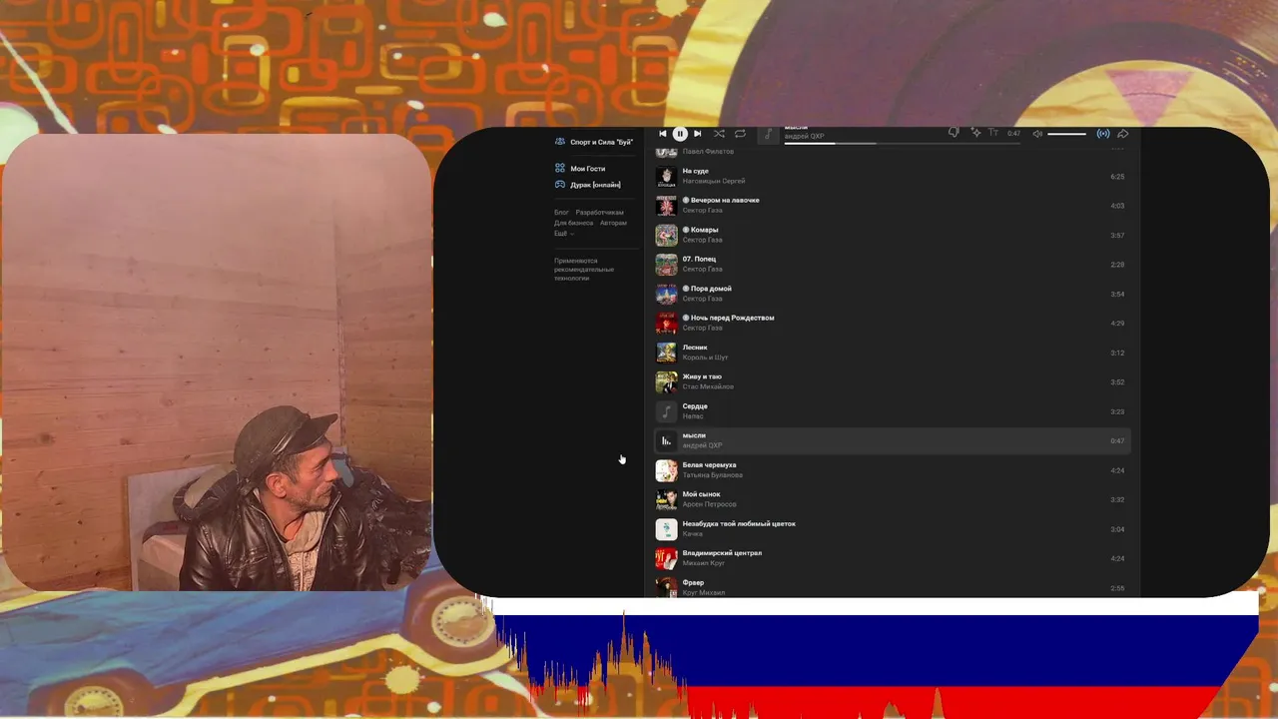Click artist name Наговицын Сергей
The image size is (1278, 719).
click(713, 182)
